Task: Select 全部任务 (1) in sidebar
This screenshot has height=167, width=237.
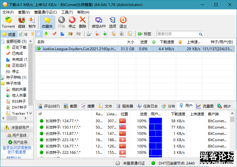Action: [x=16, y=41]
